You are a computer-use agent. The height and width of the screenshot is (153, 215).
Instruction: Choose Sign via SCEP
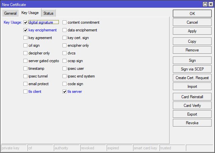pyautogui.click(x=192, y=69)
